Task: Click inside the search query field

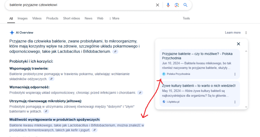Action: (x=76, y=5)
